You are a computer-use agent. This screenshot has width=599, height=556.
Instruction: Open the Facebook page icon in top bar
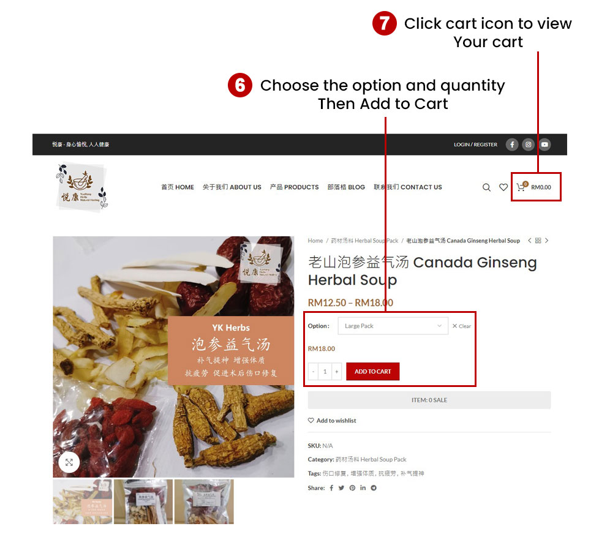tap(512, 145)
